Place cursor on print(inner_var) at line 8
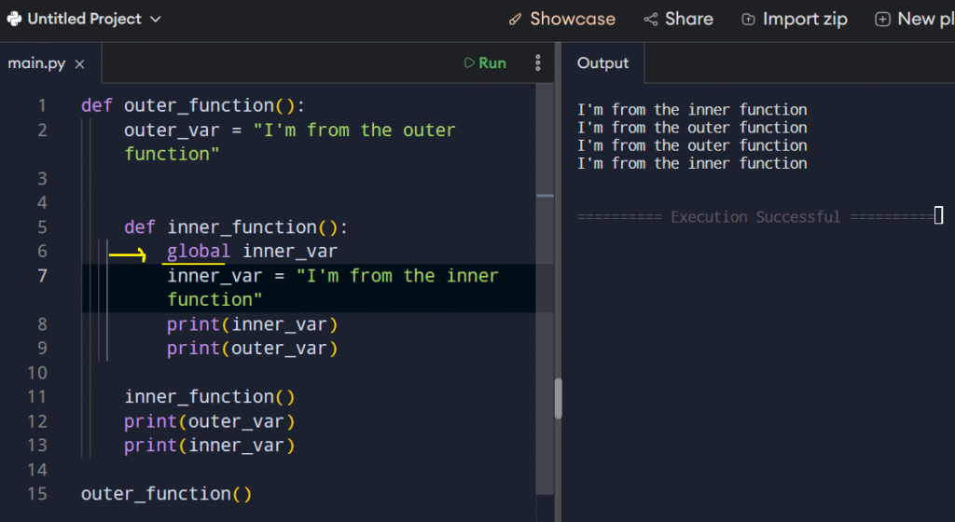Viewport: 955px width, 522px height. pyautogui.click(x=252, y=324)
